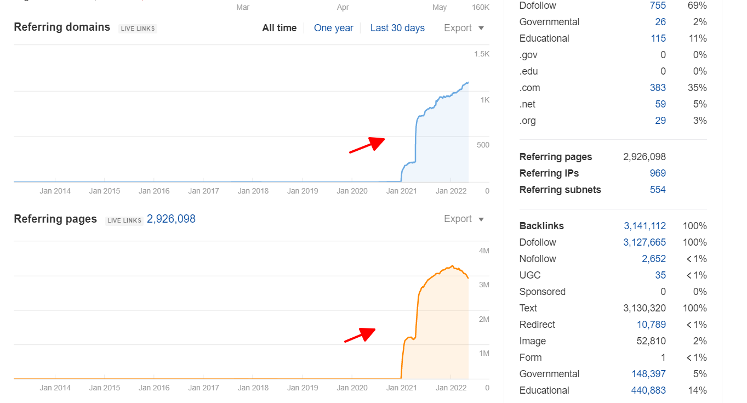View the 2,652 Nofollow backlinks
Viewport: 747px width, 403px height.
pyautogui.click(x=654, y=259)
